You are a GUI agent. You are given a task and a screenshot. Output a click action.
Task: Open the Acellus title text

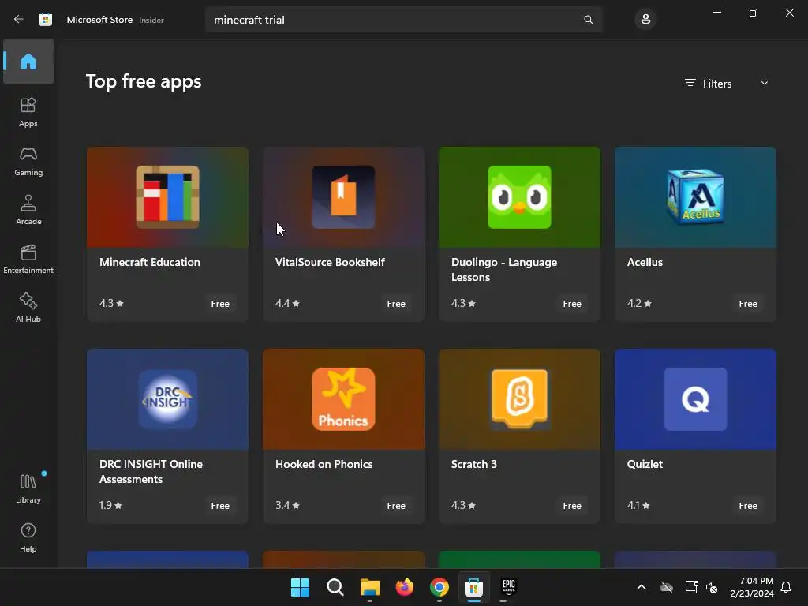pos(645,262)
